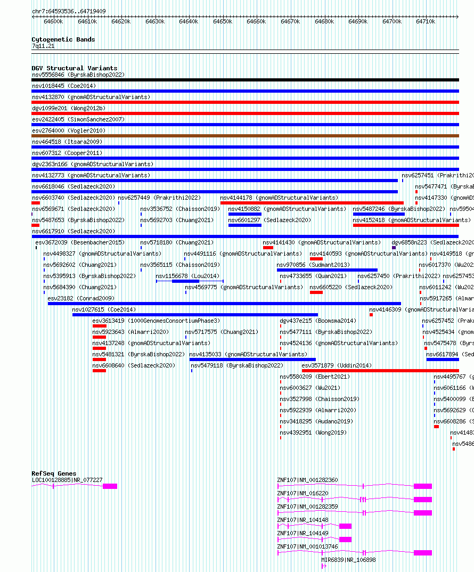
Task: Open esv2422405 (SimonSanchez2007) entry
Action: (x=78, y=120)
